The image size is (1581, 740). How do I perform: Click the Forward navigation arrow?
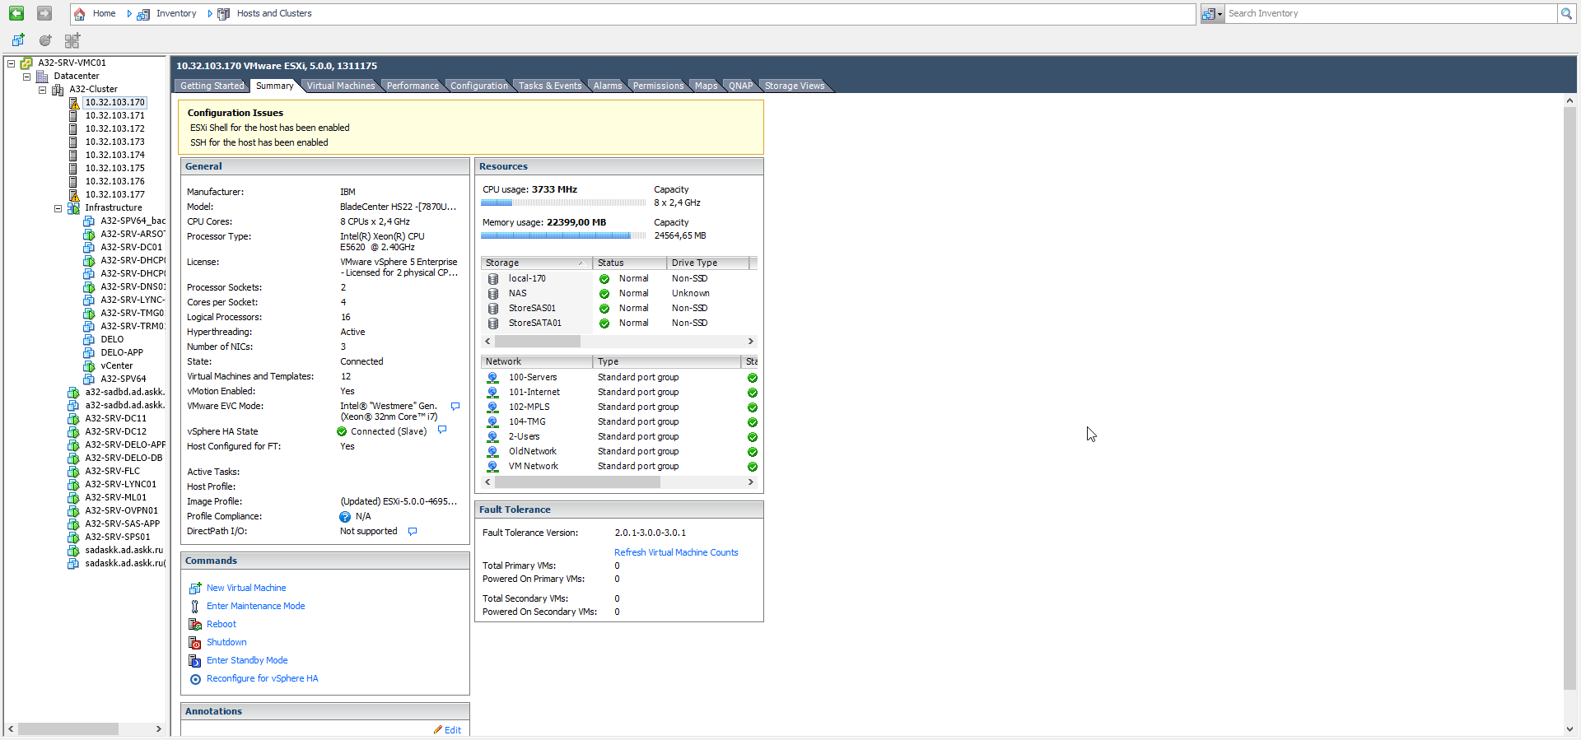(44, 13)
